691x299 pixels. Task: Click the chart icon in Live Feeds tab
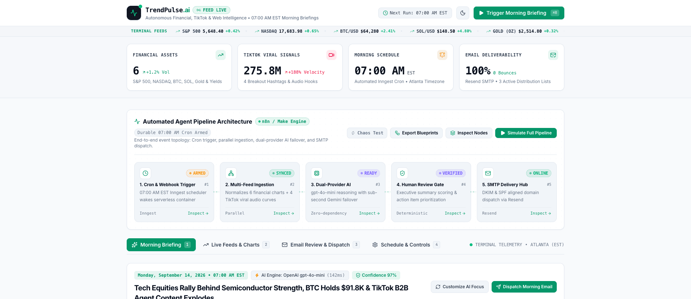point(206,245)
